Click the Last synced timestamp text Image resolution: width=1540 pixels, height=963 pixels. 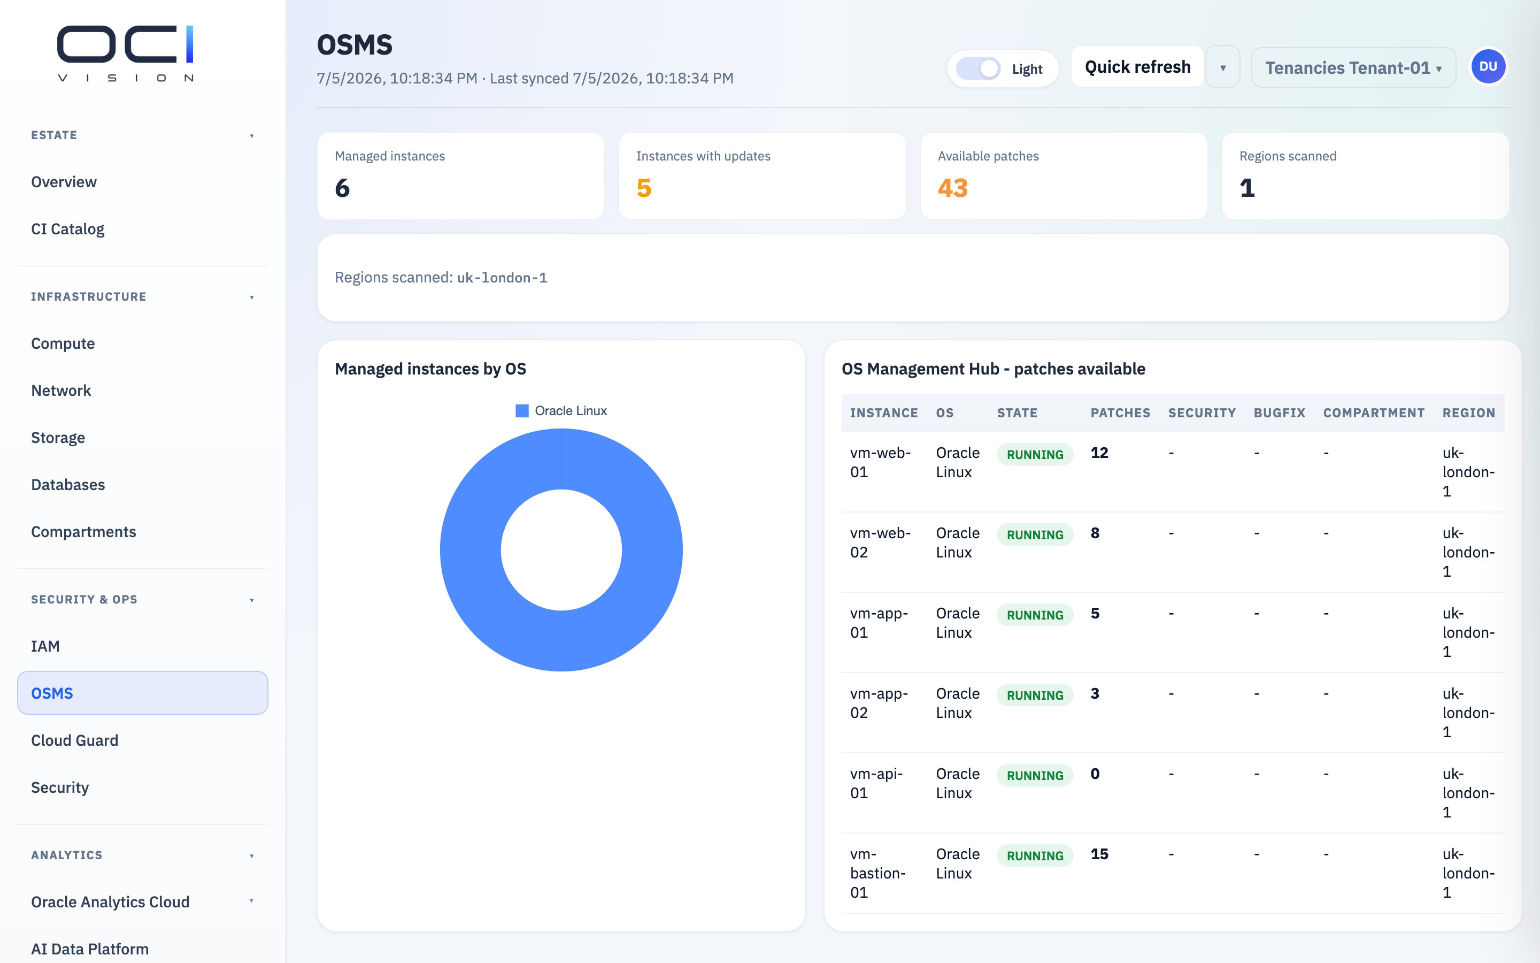(612, 78)
